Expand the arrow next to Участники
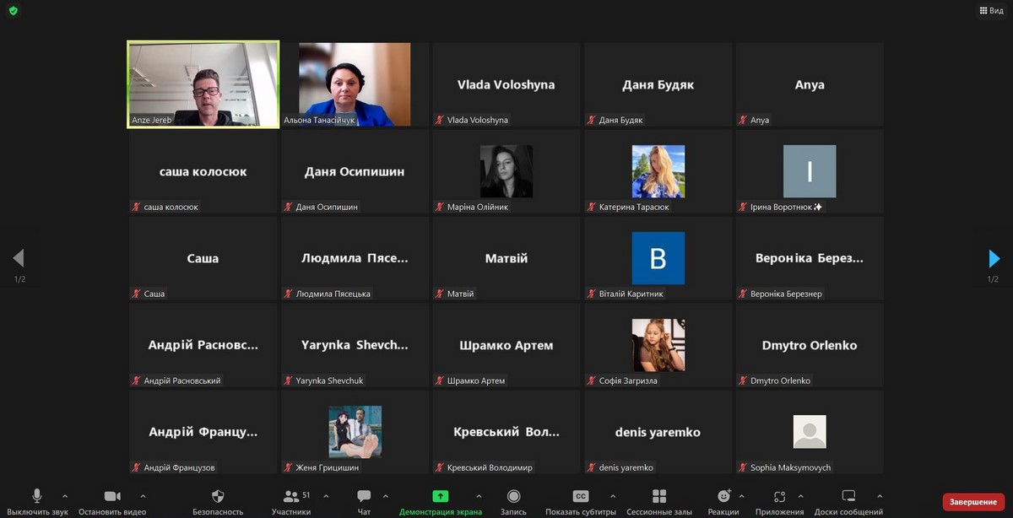1013x518 pixels. [327, 496]
